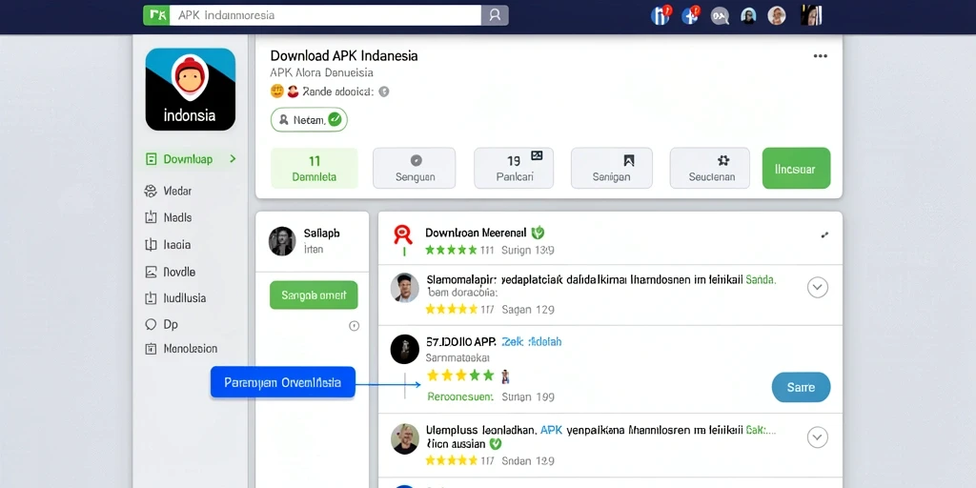976x488 pixels.
Task: Open the 57.IDOllO APP. reviewer avatar
Action: (x=404, y=349)
